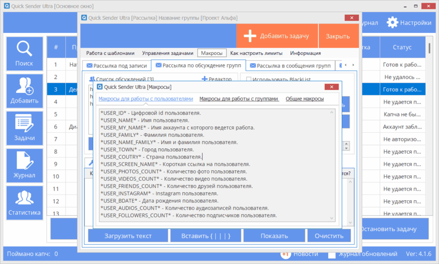Open the Журнал sidebar section
Image resolution: width=439 pixels, height=264 pixels.
(24, 165)
